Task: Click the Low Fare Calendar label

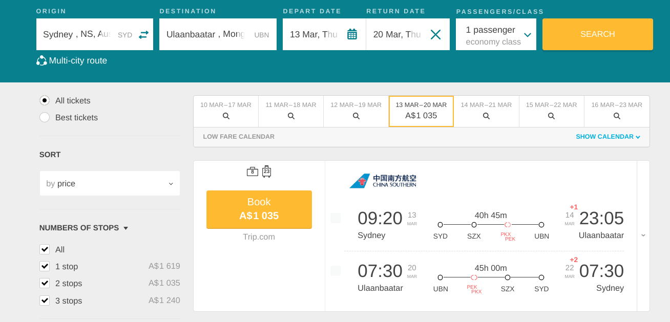Action: point(239,137)
